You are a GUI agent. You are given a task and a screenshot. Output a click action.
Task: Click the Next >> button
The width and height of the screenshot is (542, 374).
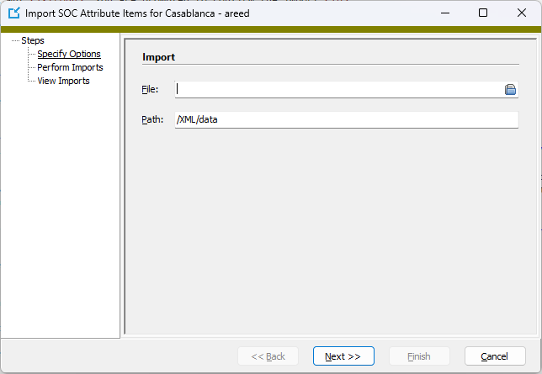pos(343,356)
